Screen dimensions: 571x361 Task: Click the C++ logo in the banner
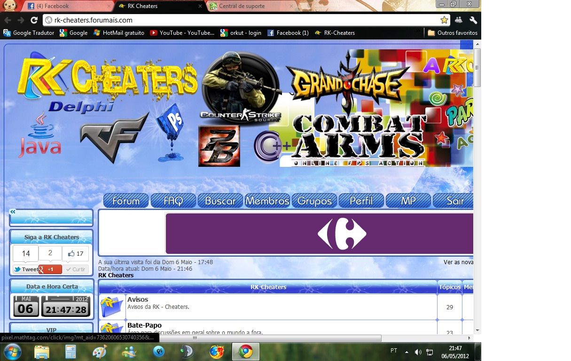(x=272, y=146)
